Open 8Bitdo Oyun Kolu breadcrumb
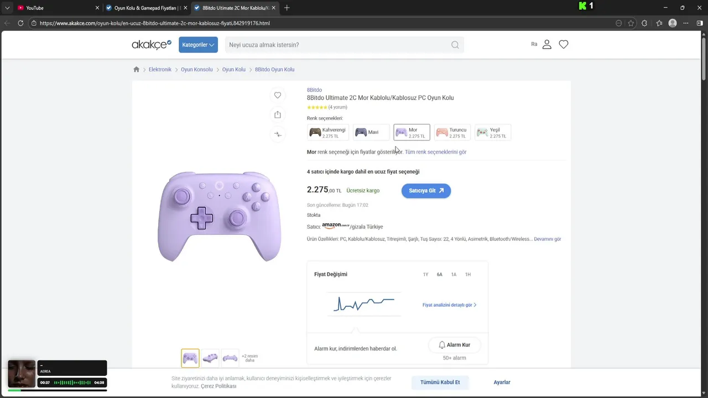Screen dimensions: 708x398 tap(274, 70)
